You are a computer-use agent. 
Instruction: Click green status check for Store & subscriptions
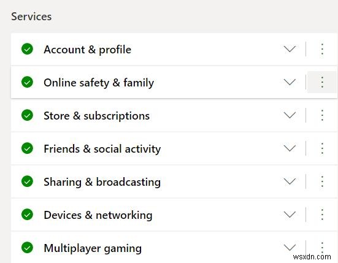click(27, 115)
